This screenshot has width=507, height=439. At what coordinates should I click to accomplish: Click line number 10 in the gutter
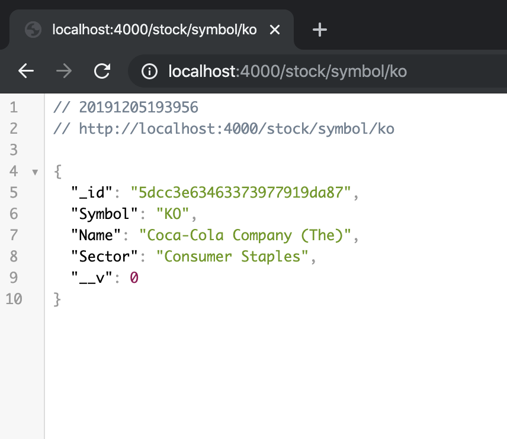[14, 299]
